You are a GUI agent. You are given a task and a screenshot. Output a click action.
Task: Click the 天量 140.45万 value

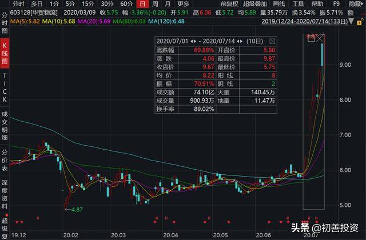point(263,92)
